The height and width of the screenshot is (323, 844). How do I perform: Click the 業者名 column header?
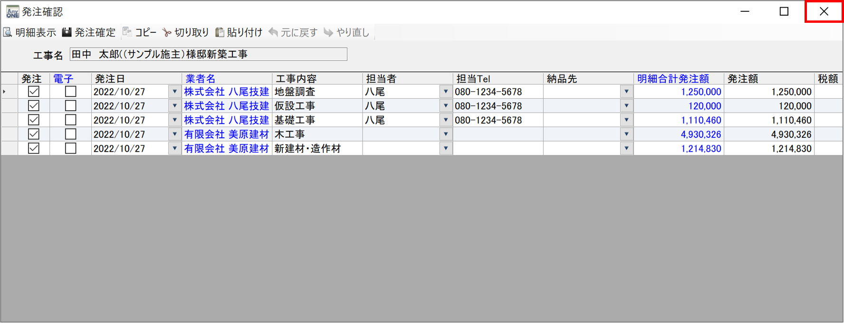tap(200, 79)
